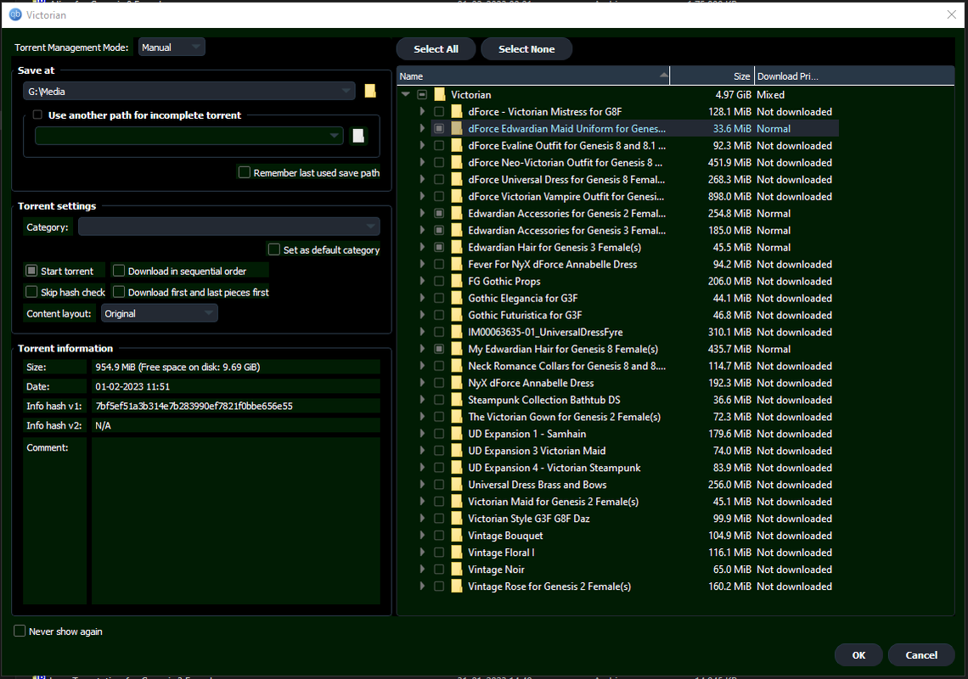Toggle the Start torrent checkbox

coord(31,271)
